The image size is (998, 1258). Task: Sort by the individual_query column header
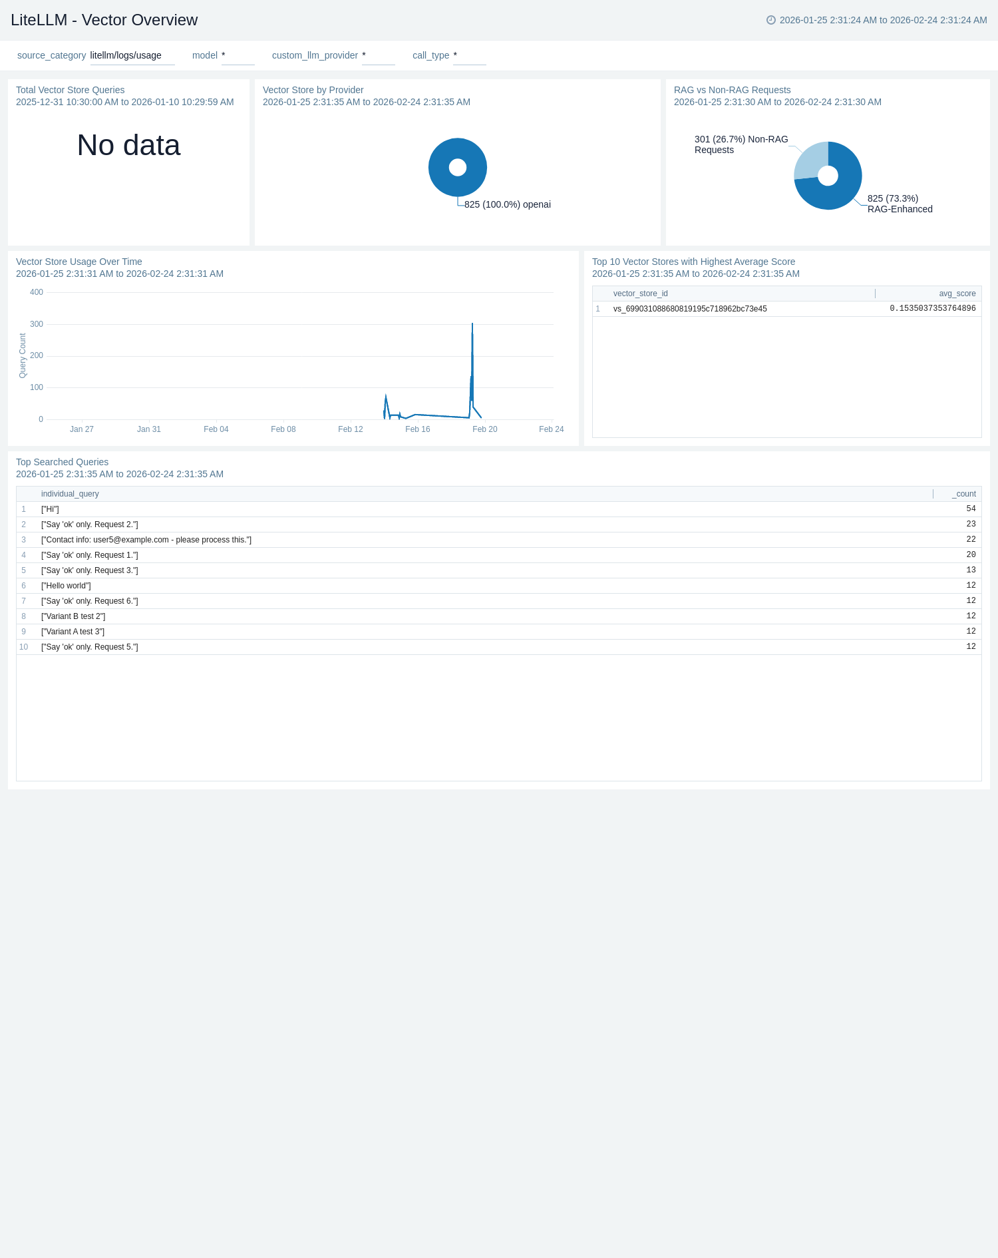(x=70, y=494)
